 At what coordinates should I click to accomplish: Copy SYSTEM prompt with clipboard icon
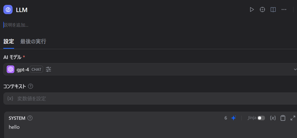click(x=283, y=118)
